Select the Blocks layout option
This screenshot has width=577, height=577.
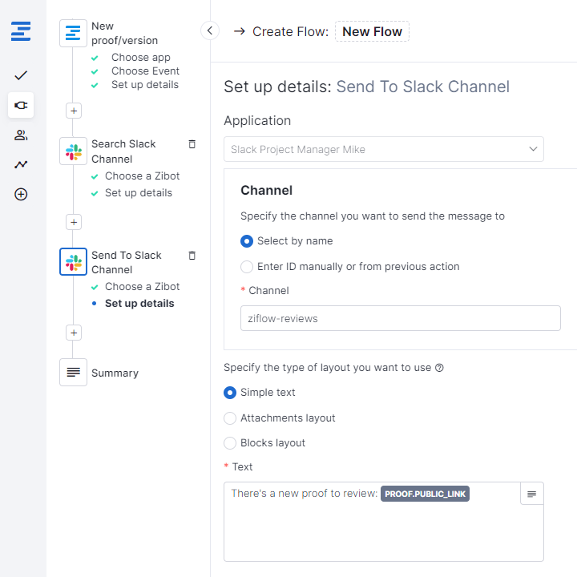click(x=230, y=443)
